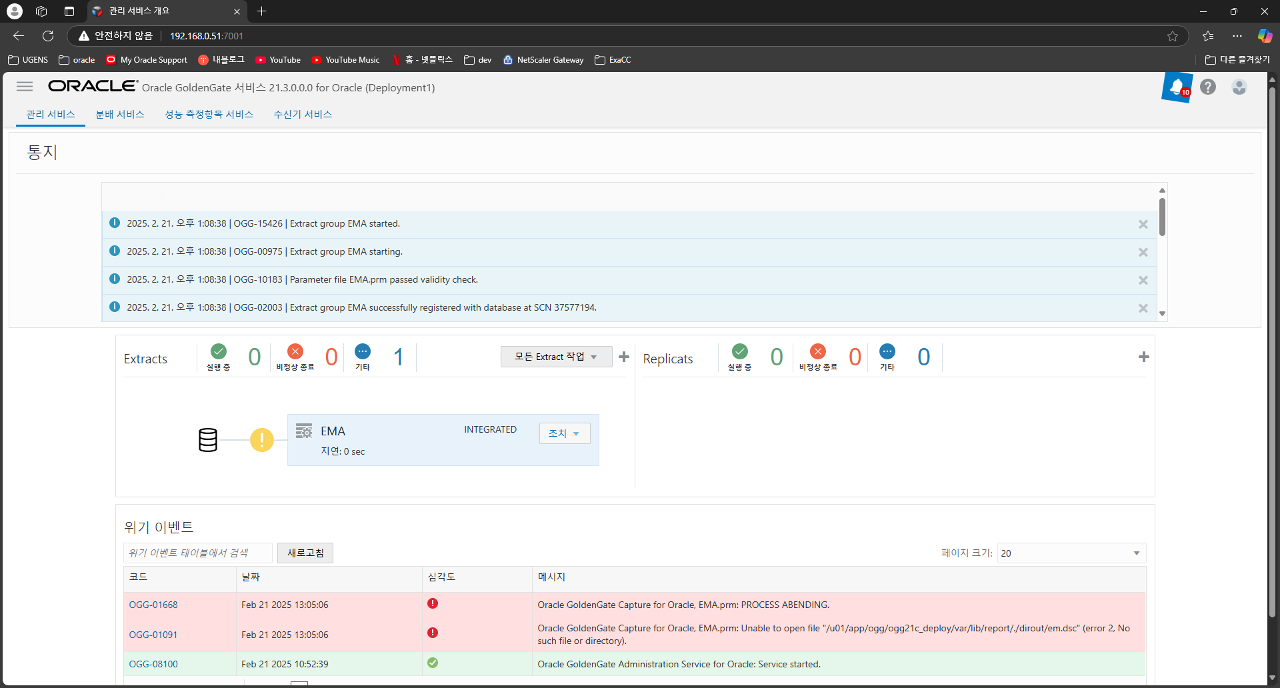Dismiss the OGG-15426 notification
The width and height of the screenshot is (1280, 688).
click(x=1143, y=225)
